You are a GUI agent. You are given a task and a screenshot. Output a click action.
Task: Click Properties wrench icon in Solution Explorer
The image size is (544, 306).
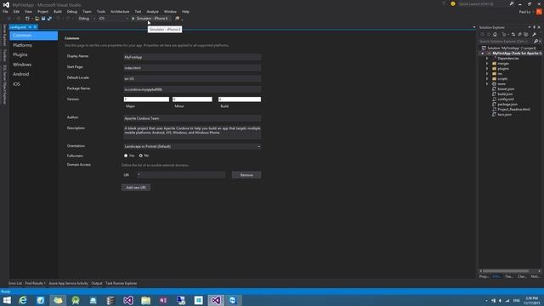pyautogui.click(x=534, y=34)
